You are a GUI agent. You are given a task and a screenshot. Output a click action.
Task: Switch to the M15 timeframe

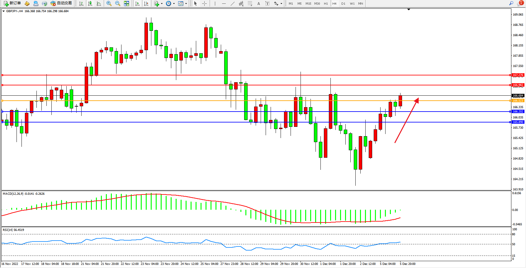[308, 3]
